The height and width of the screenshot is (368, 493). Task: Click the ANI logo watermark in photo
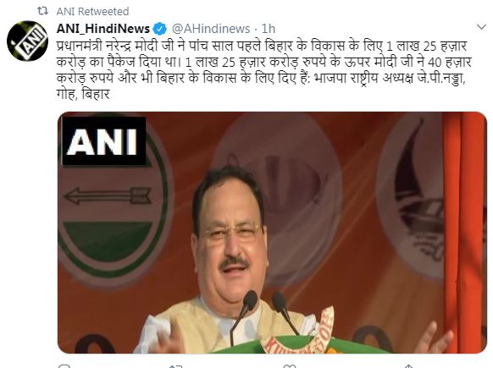104,141
